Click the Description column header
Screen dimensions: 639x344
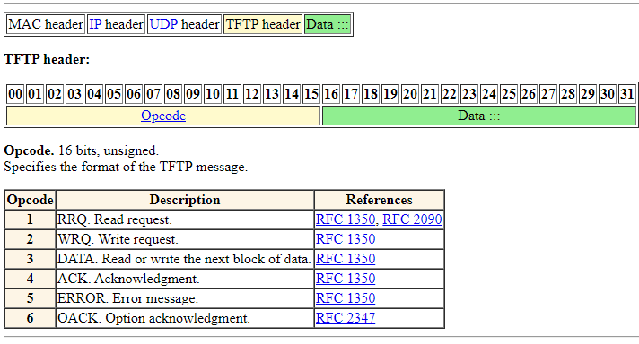tap(185, 200)
